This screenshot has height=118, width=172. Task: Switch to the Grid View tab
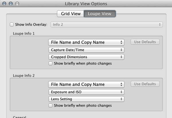tap(70, 14)
